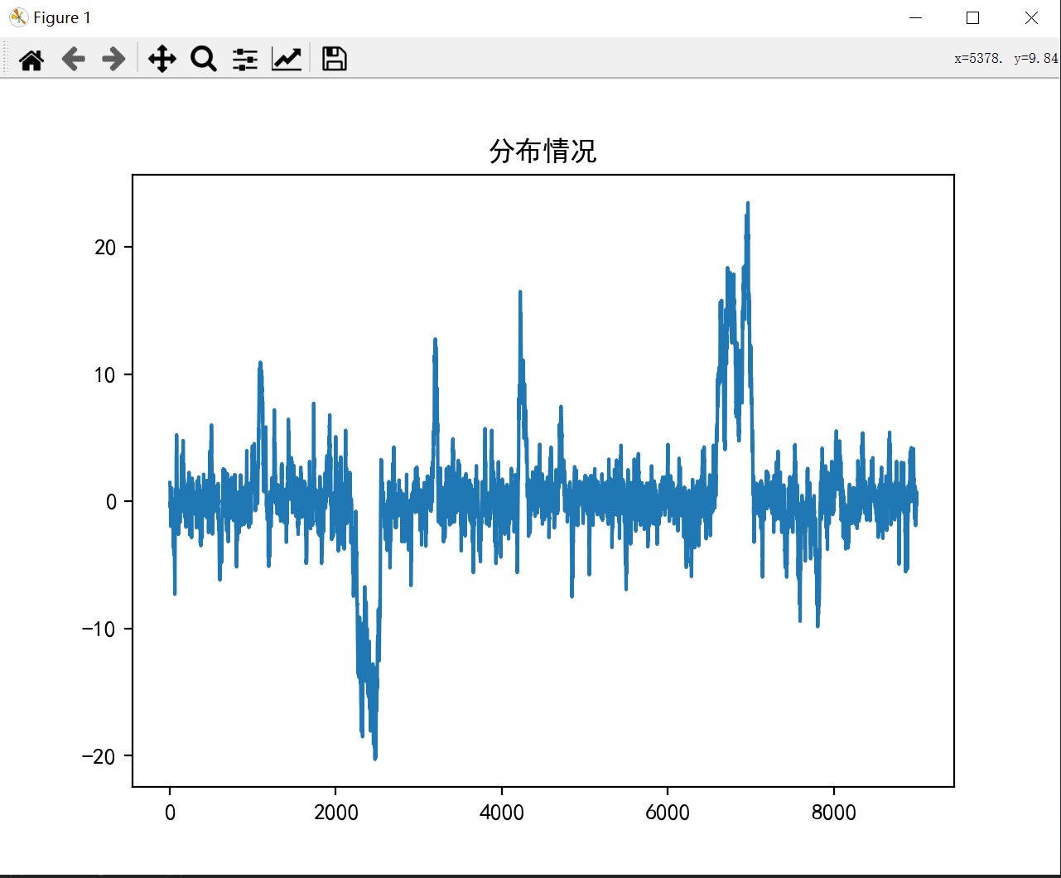Click the y-axis tick label −10
The image size is (1061, 878).
pos(99,629)
